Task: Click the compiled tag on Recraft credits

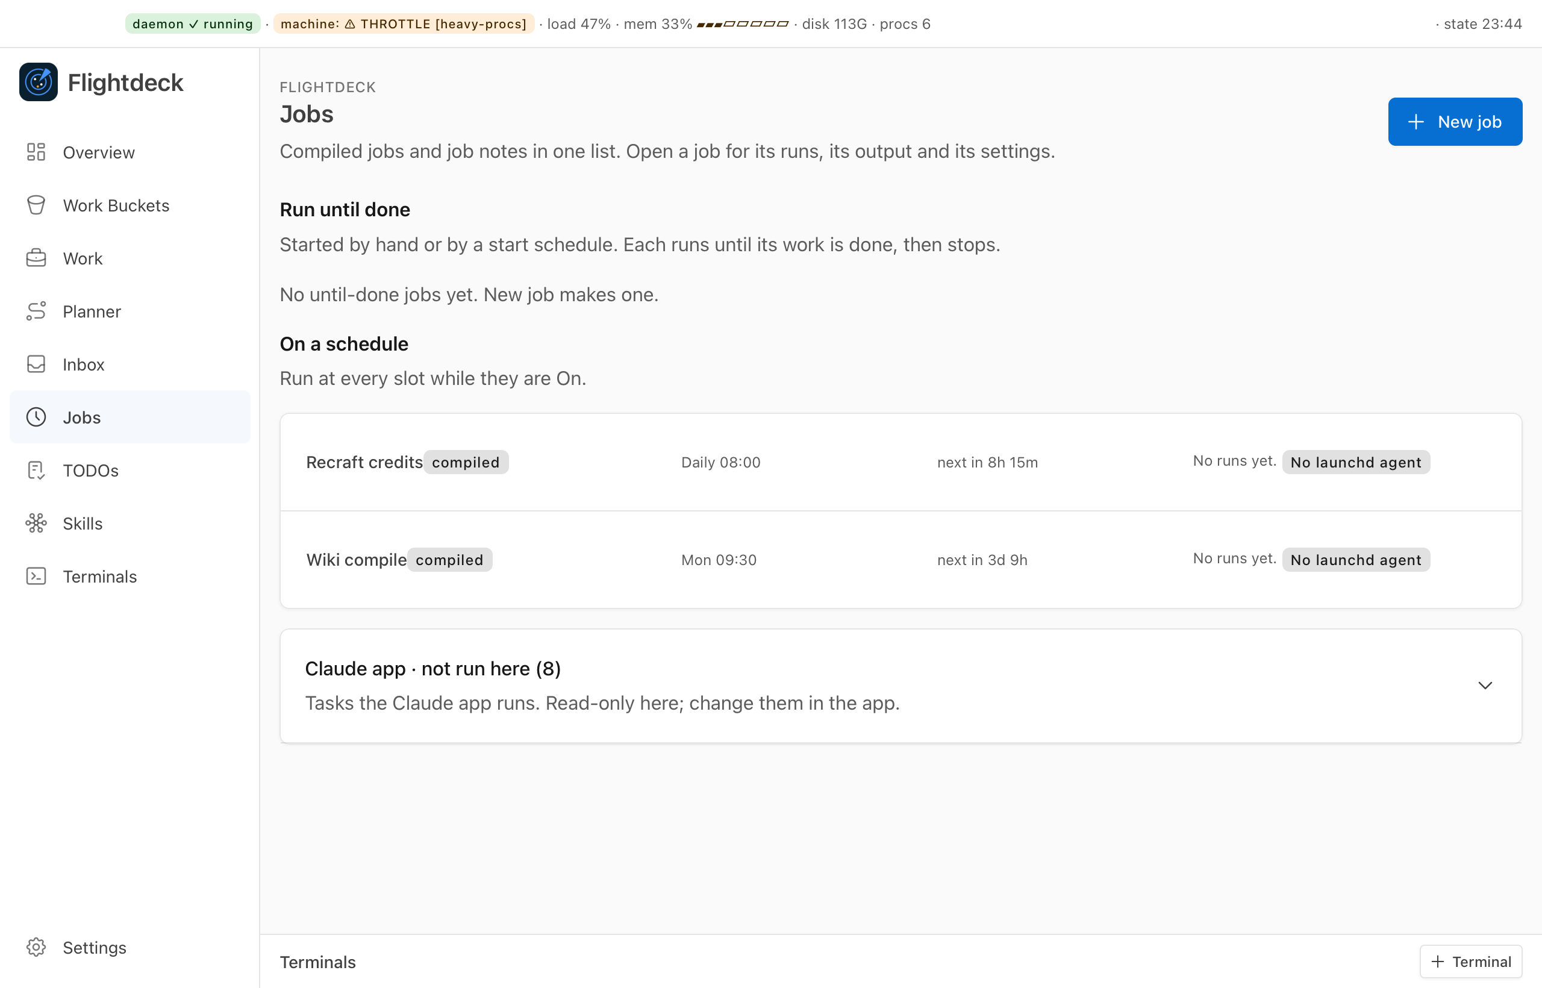Action: [x=466, y=462]
